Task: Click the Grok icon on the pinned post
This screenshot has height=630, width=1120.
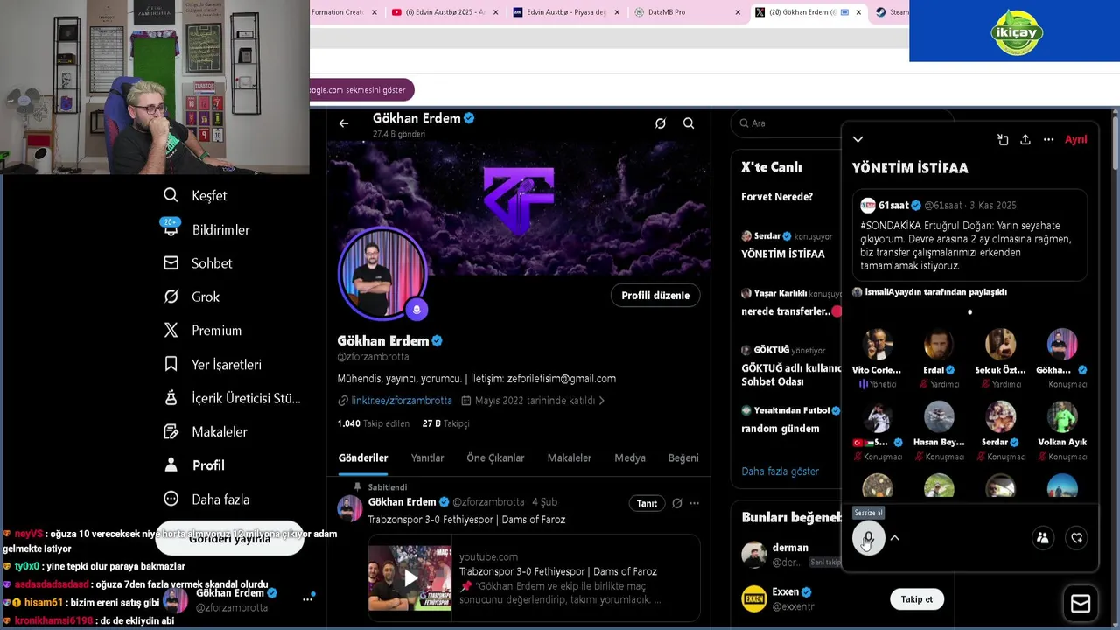Action: (676, 503)
